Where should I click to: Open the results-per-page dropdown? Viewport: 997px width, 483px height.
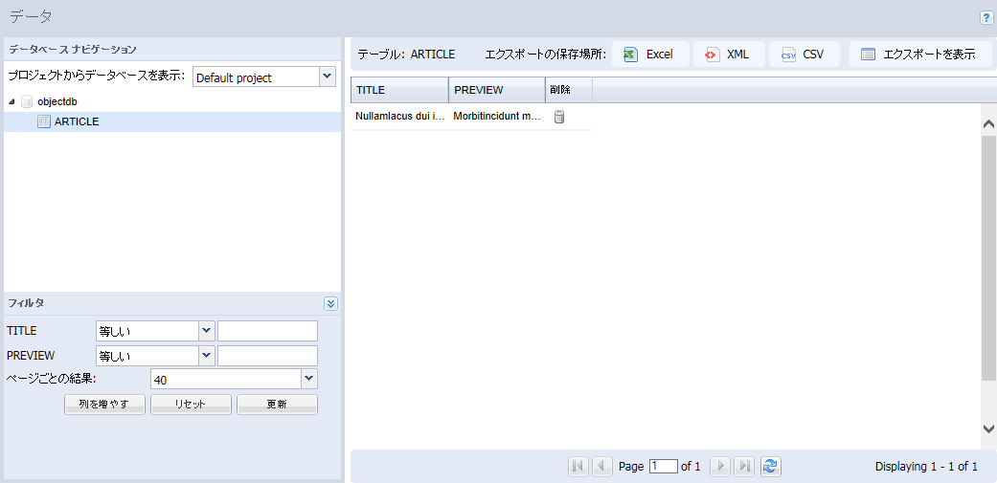coord(308,380)
